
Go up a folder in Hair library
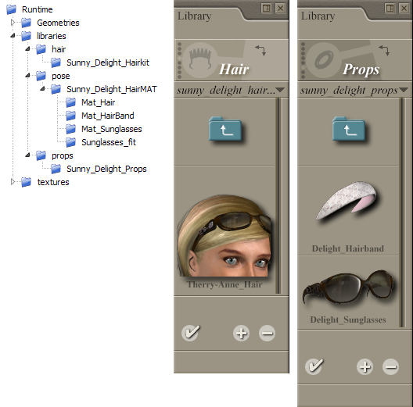pos(225,129)
